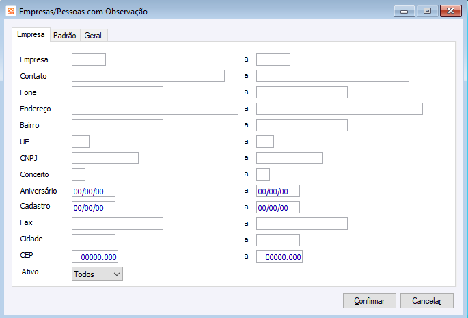468x318 pixels.
Task: Open the Geral tab
Action: (93, 36)
